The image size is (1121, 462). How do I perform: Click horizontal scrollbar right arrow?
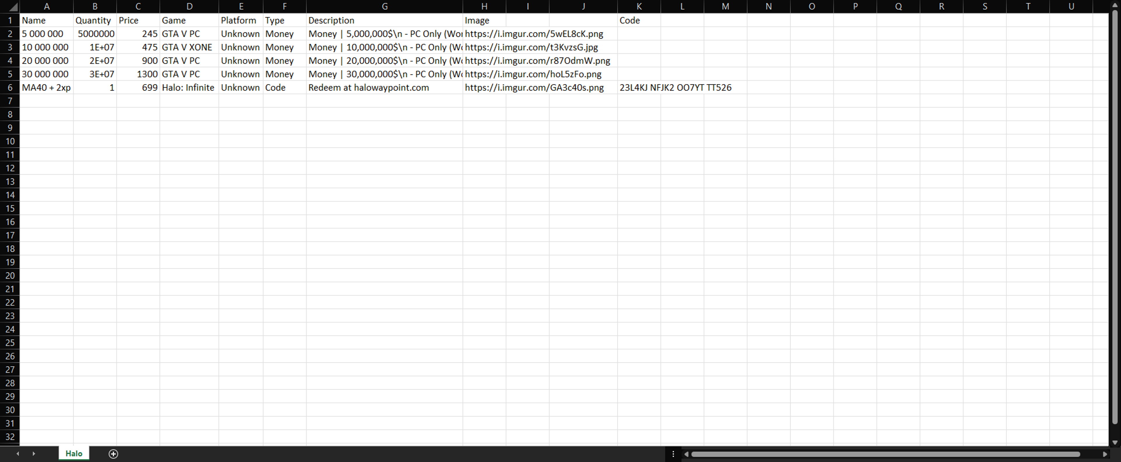(1104, 454)
